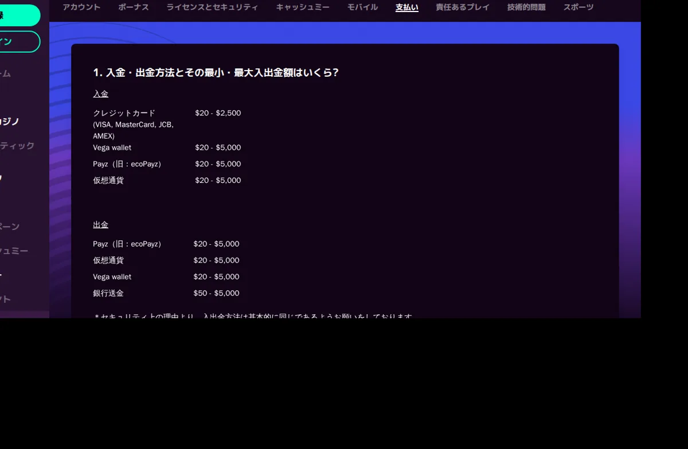Select 仮想通貨 in the 入金 list

pyautogui.click(x=108, y=180)
